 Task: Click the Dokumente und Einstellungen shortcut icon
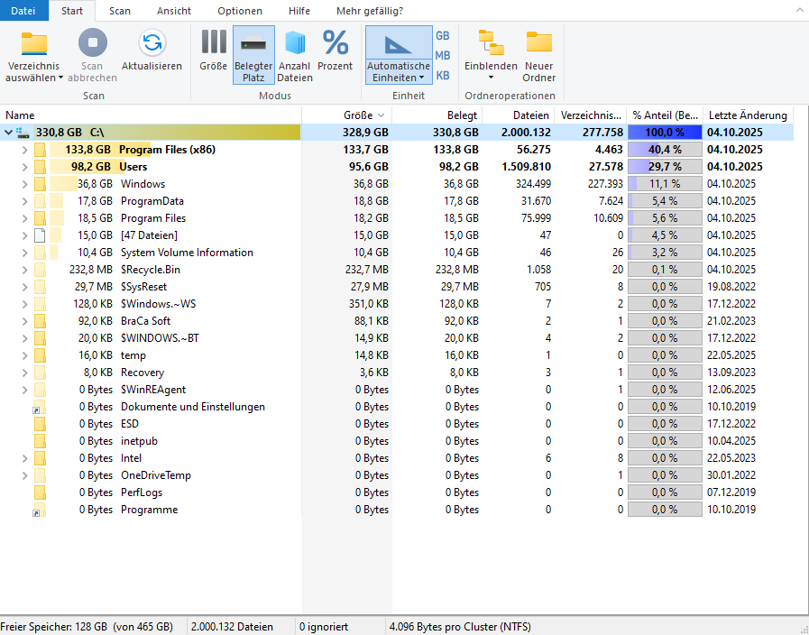39,407
